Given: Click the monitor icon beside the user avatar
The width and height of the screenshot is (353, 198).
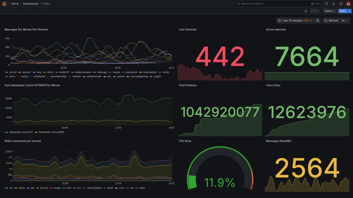Looking at the screenshot, I should click(341, 4).
